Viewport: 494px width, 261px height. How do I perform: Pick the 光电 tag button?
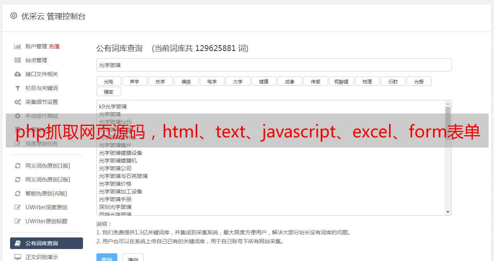[x=108, y=81]
